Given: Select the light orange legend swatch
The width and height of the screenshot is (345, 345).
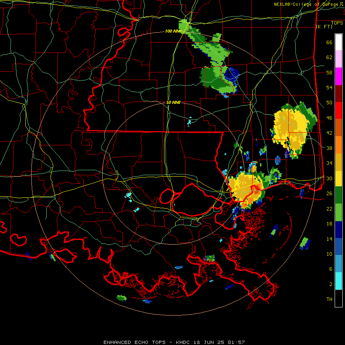Looking at the screenshot, I should pyautogui.click(x=338, y=145).
